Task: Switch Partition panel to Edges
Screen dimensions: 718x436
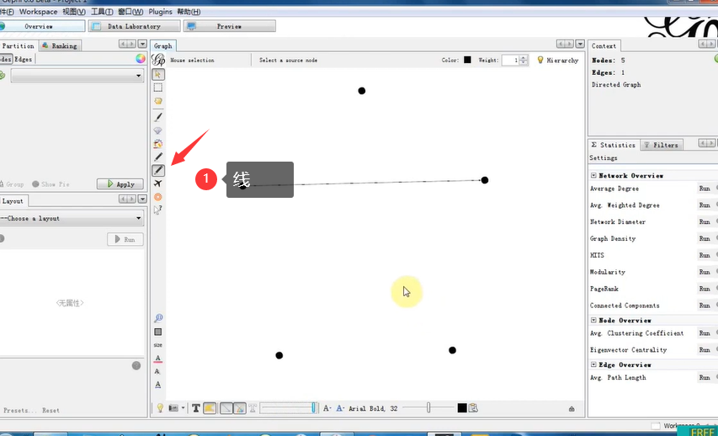Action: (24, 59)
